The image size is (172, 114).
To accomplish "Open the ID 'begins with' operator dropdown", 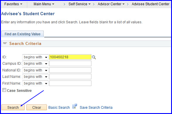I will (x=35, y=57).
